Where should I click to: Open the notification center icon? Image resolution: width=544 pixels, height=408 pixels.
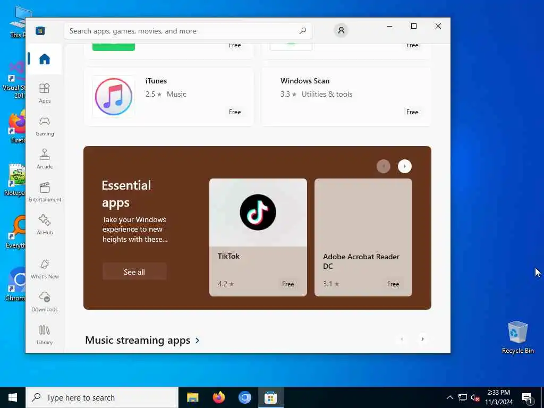coord(527,397)
